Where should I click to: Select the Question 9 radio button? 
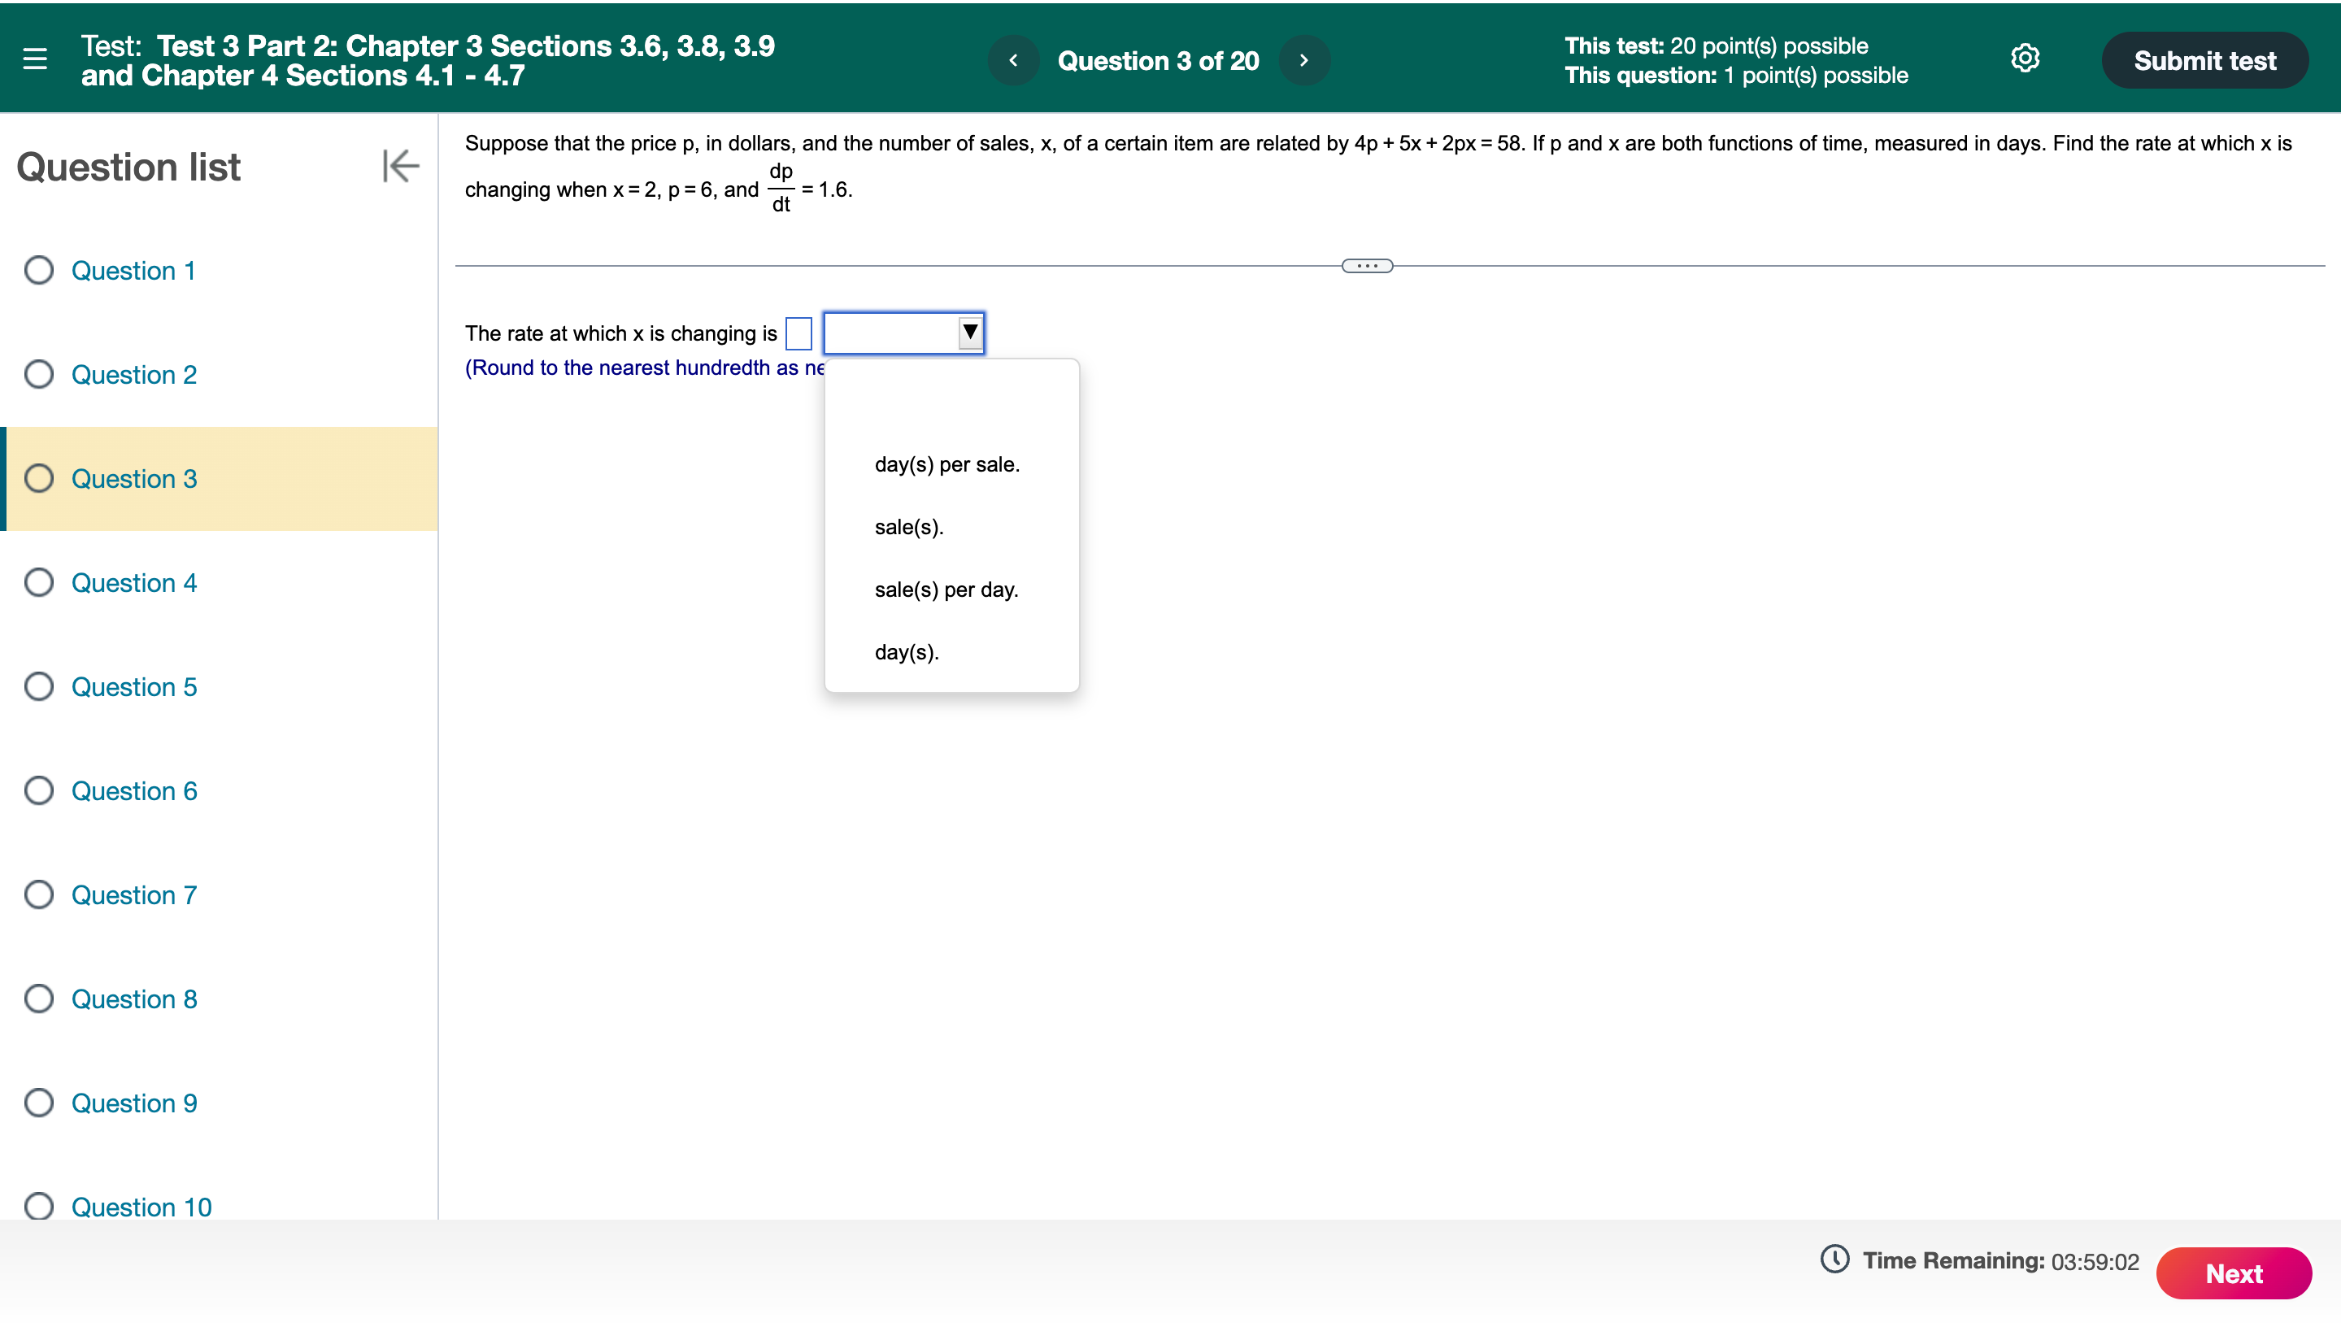coord(38,1103)
